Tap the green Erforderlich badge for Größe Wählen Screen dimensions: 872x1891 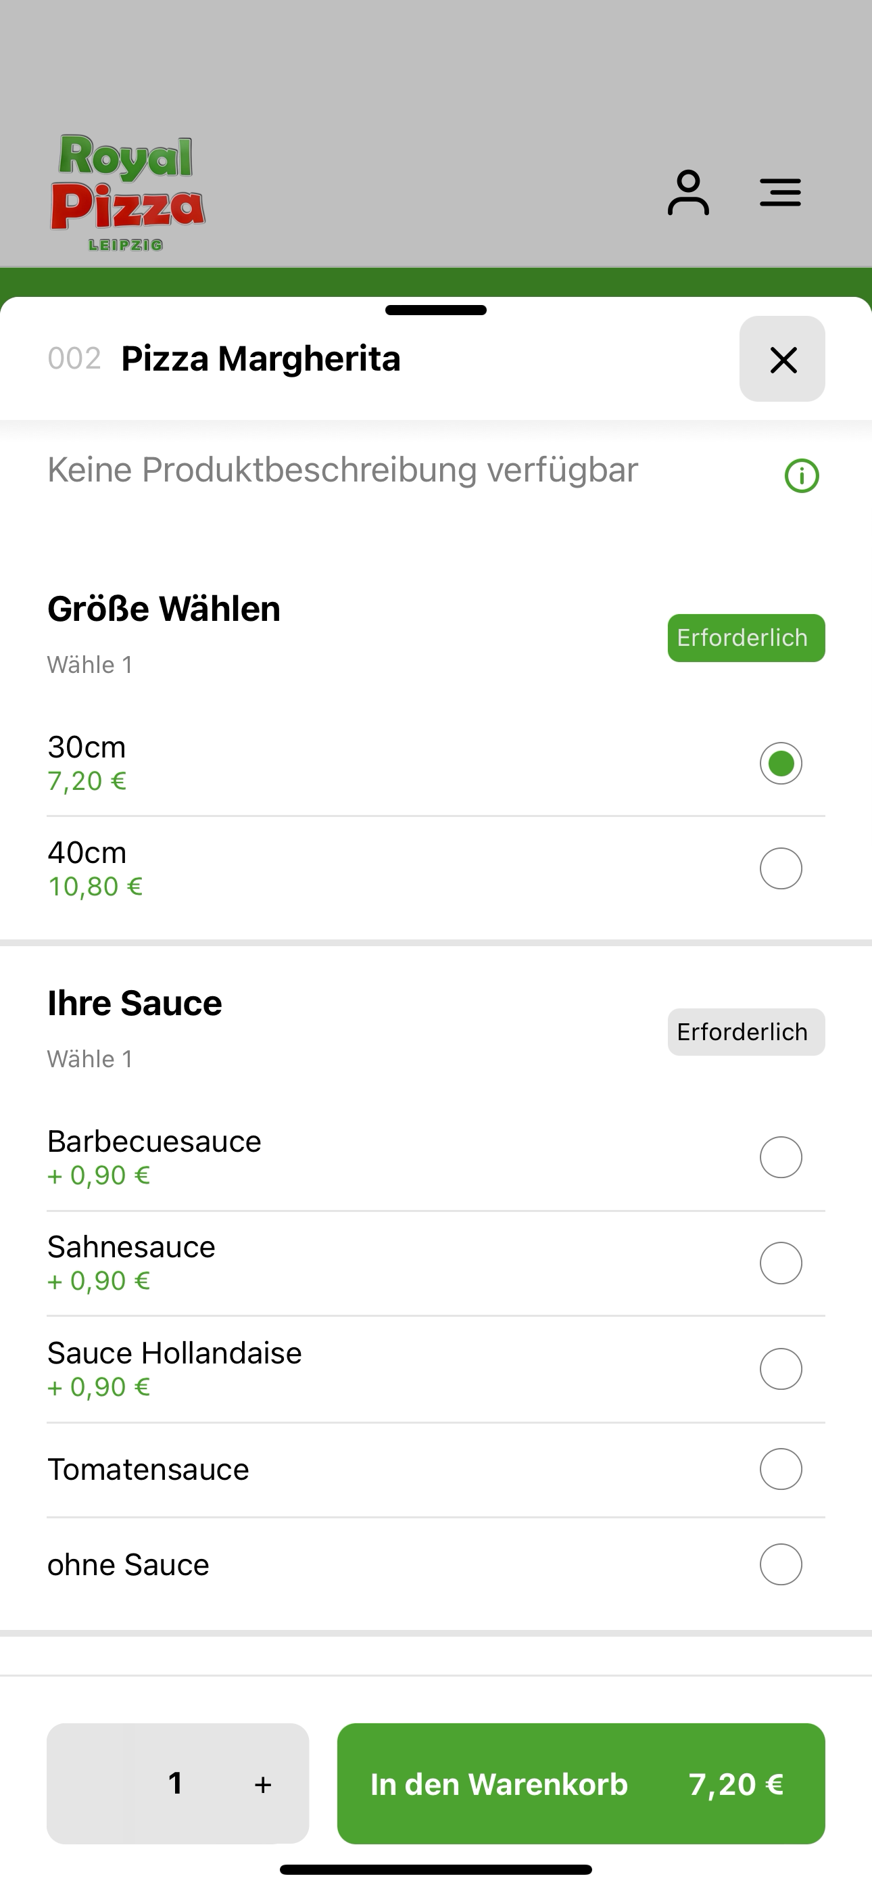click(x=746, y=638)
